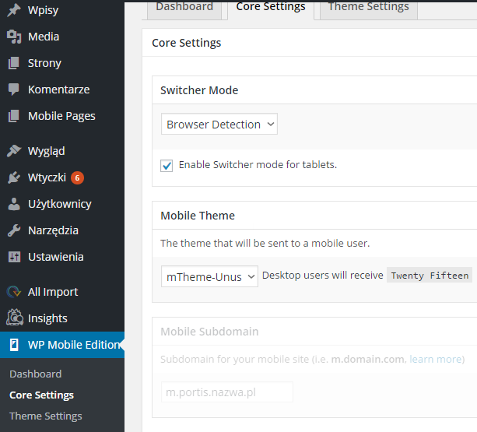This screenshot has width=477, height=432.
Task: Click the Komentarze speech bubble icon
Action: click(x=14, y=90)
